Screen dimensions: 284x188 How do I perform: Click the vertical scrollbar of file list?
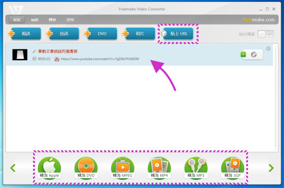(x=276, y=98)
